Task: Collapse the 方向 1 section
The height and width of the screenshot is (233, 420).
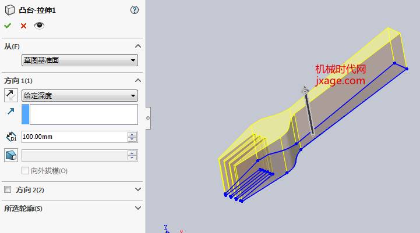Action: 138,80
